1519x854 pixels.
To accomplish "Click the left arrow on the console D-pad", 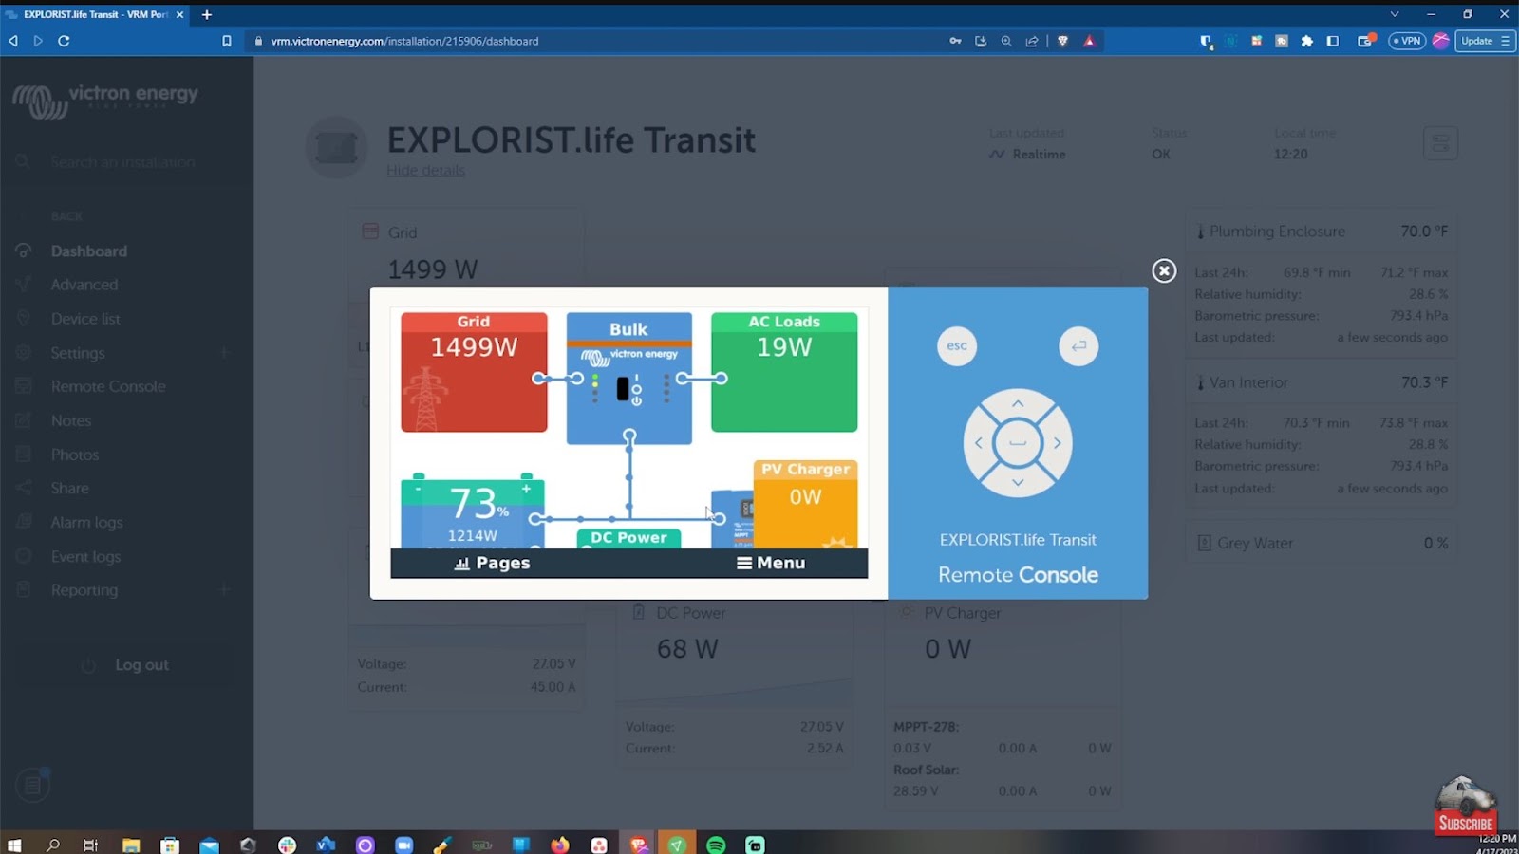I will click(x=978, y=443).
